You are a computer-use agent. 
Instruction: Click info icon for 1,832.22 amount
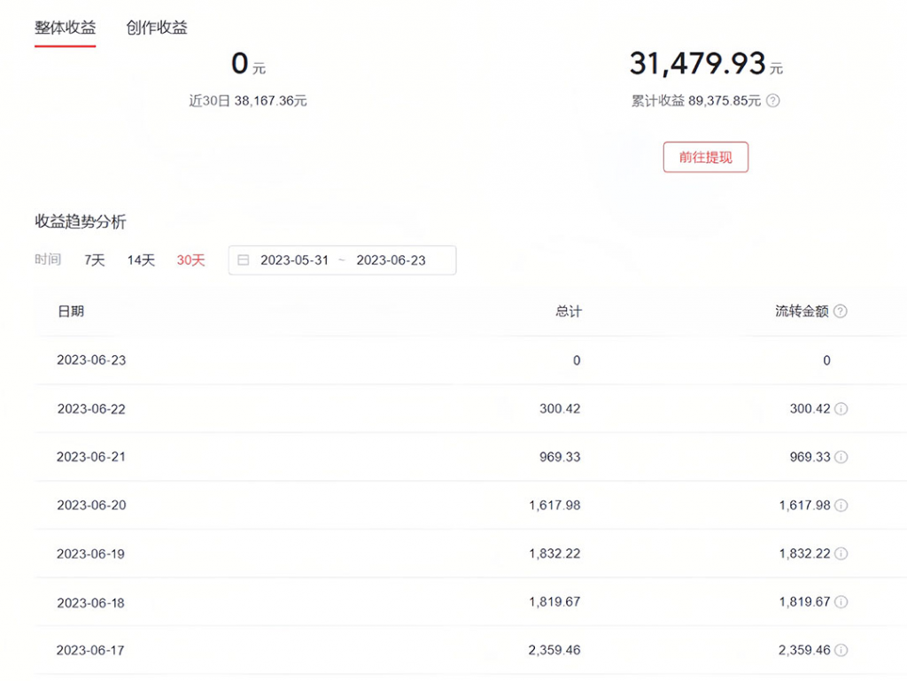click(841, 553)
